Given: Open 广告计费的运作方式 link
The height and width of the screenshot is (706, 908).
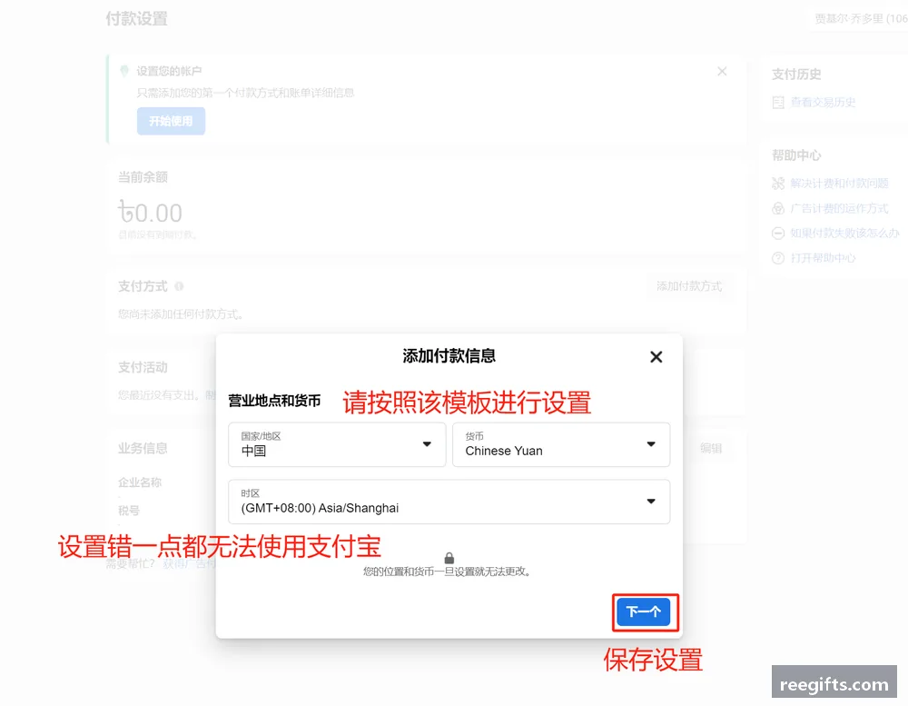Looking at the screenshot, I should [839, 209].
